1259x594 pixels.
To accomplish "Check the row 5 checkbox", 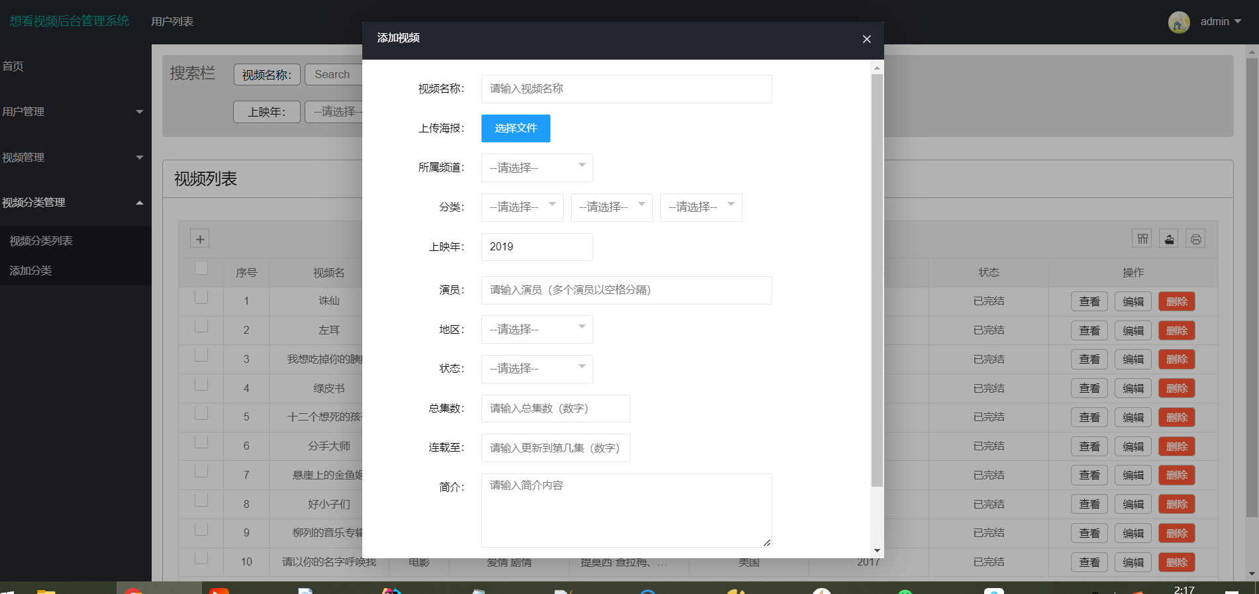I will tap(201, 413).
